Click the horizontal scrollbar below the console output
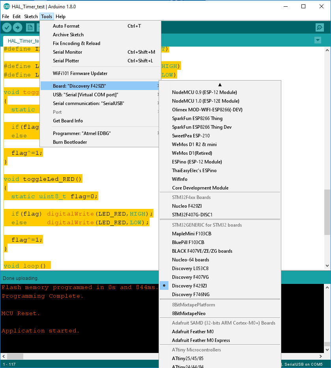Screen dimensions: 331x368 pos(15,356)
